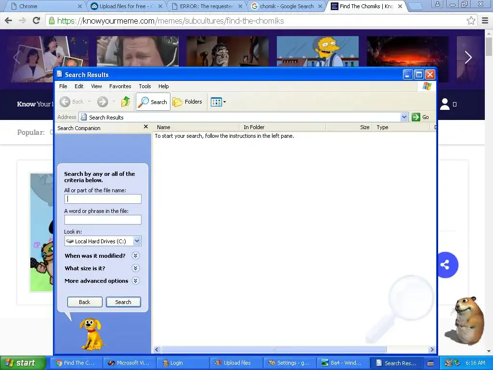Screen dimensions: 493x370
Task: Click the green Go arrow button
Action: pyautogui.click(x=415, y=117)
